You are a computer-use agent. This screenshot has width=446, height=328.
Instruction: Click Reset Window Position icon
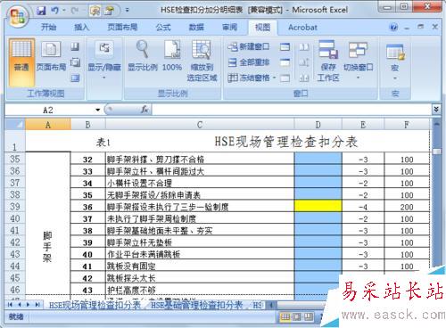[x=304, y=78]
